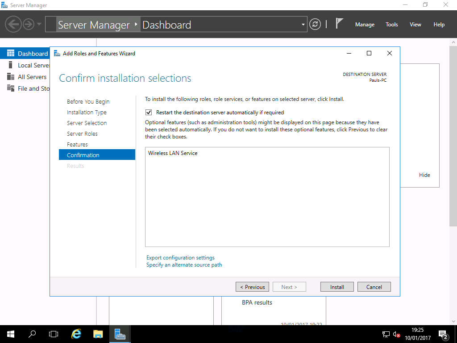Select Dashboard in the left sidebar

coord(25,54)
